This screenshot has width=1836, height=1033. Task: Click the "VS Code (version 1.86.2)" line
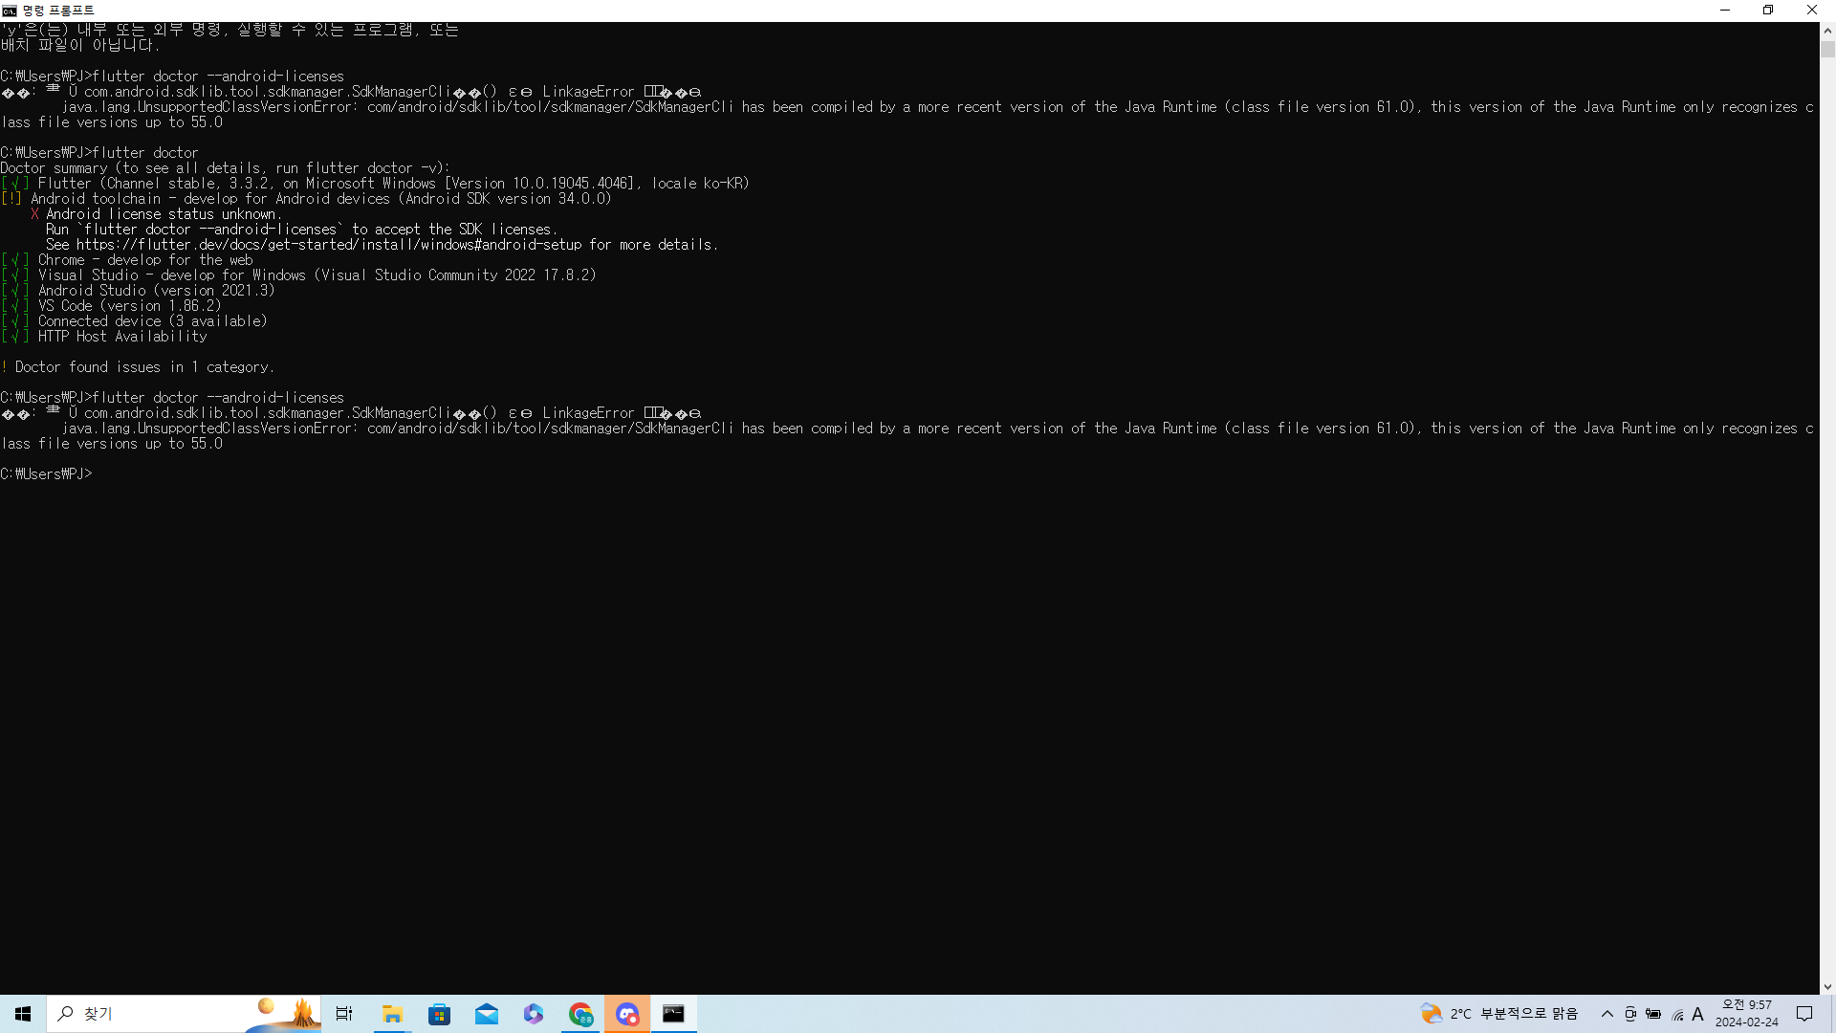(130, 306)
